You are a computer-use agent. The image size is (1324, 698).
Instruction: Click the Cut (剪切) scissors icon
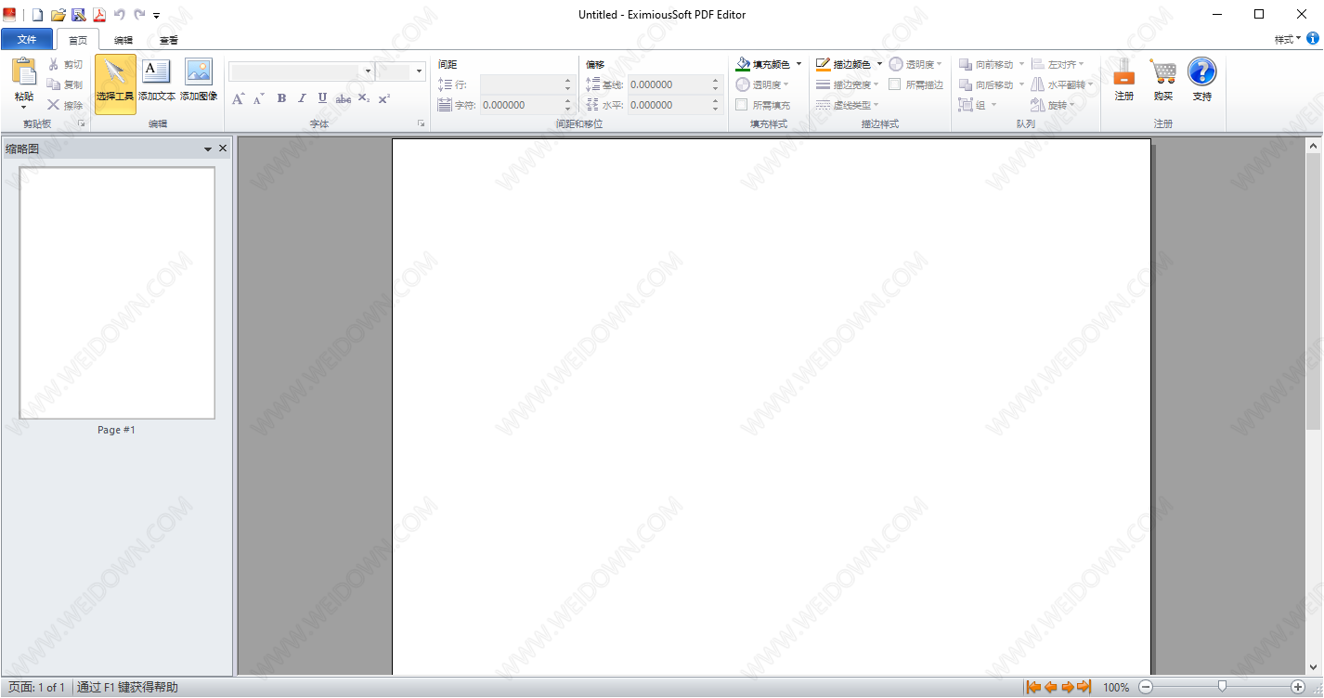(54, 64)
